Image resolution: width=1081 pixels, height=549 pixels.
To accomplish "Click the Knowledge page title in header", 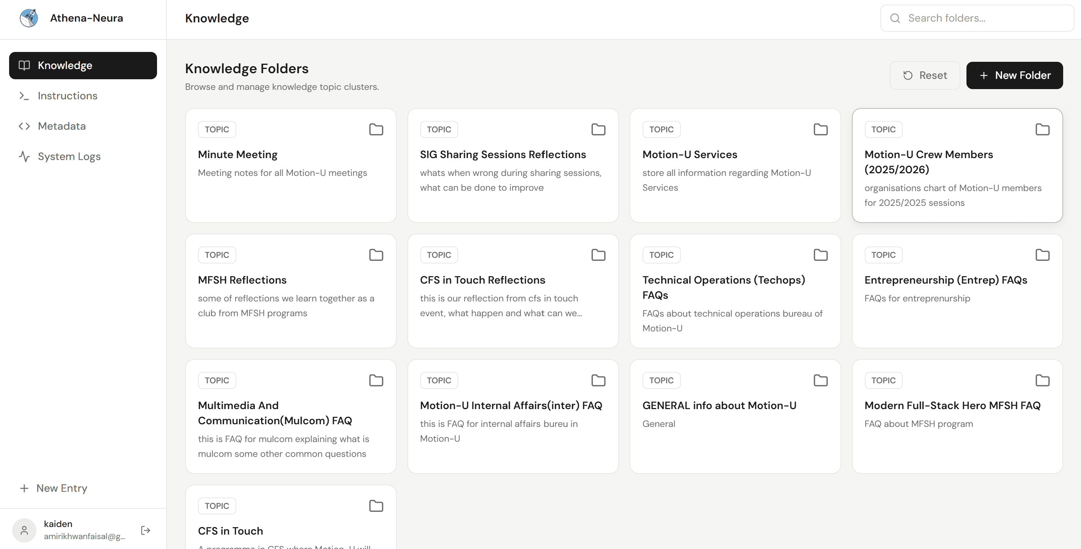I will (217, 19).
